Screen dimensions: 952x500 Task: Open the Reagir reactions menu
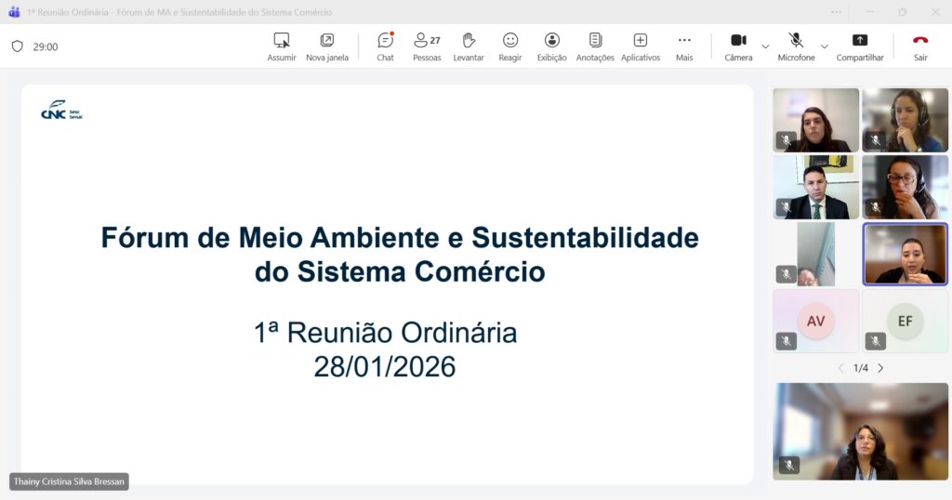coord(510,46)
